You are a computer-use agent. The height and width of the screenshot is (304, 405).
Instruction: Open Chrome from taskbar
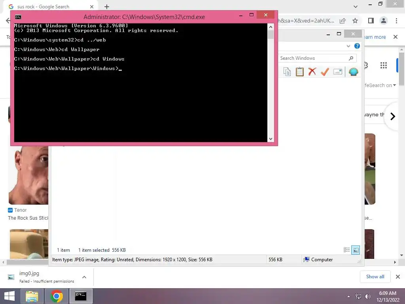57,296
